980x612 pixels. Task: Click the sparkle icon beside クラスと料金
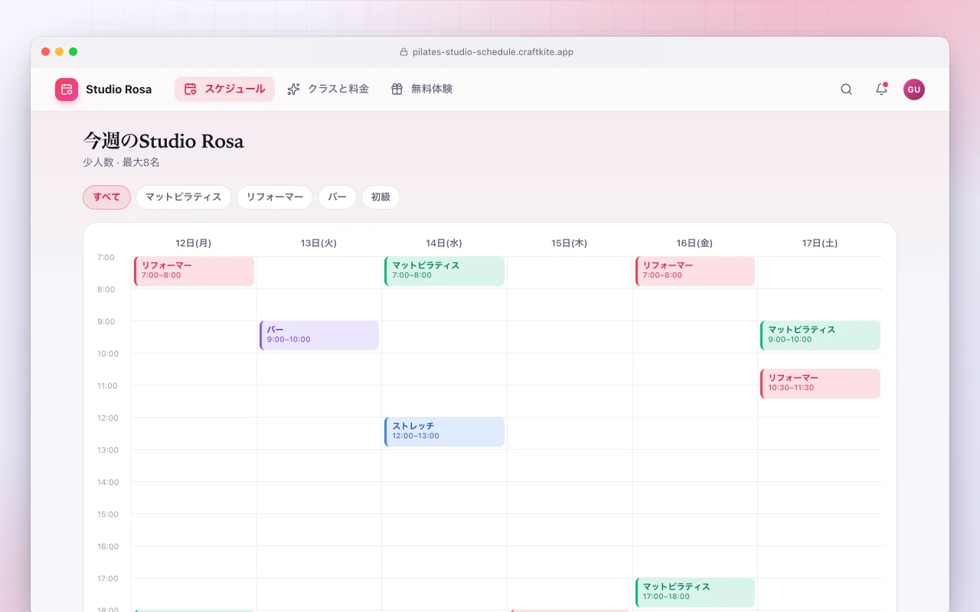tap(293, 90)
